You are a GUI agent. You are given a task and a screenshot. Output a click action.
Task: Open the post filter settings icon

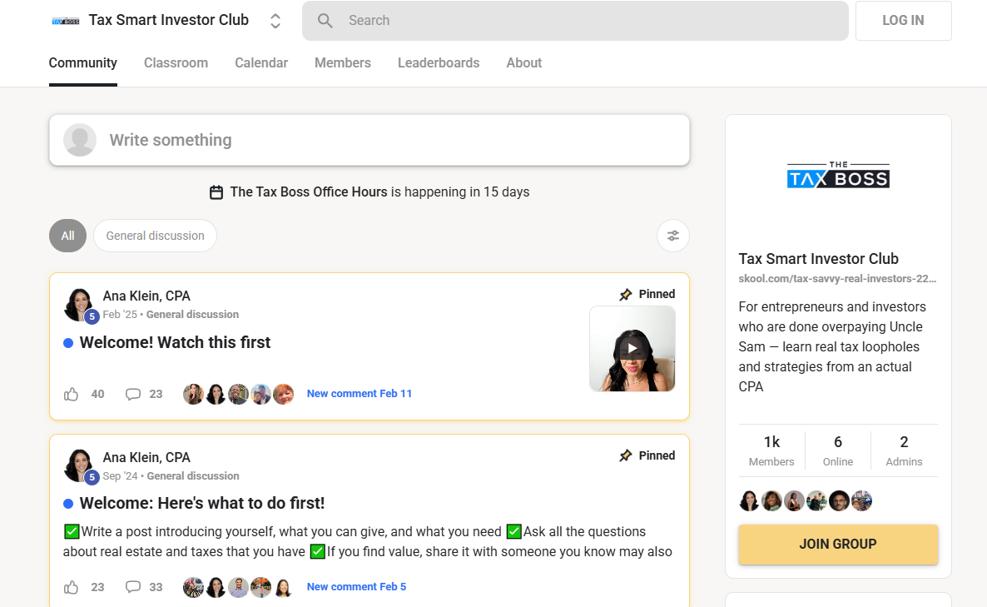pyautogui.click(x=673, y=236)
